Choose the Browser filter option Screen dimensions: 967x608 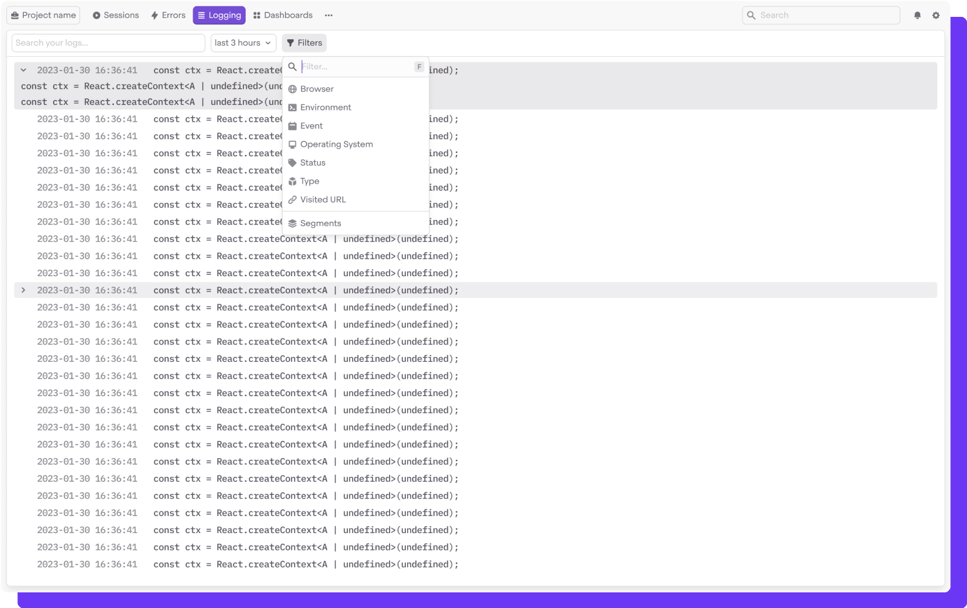tap(355, 89)
